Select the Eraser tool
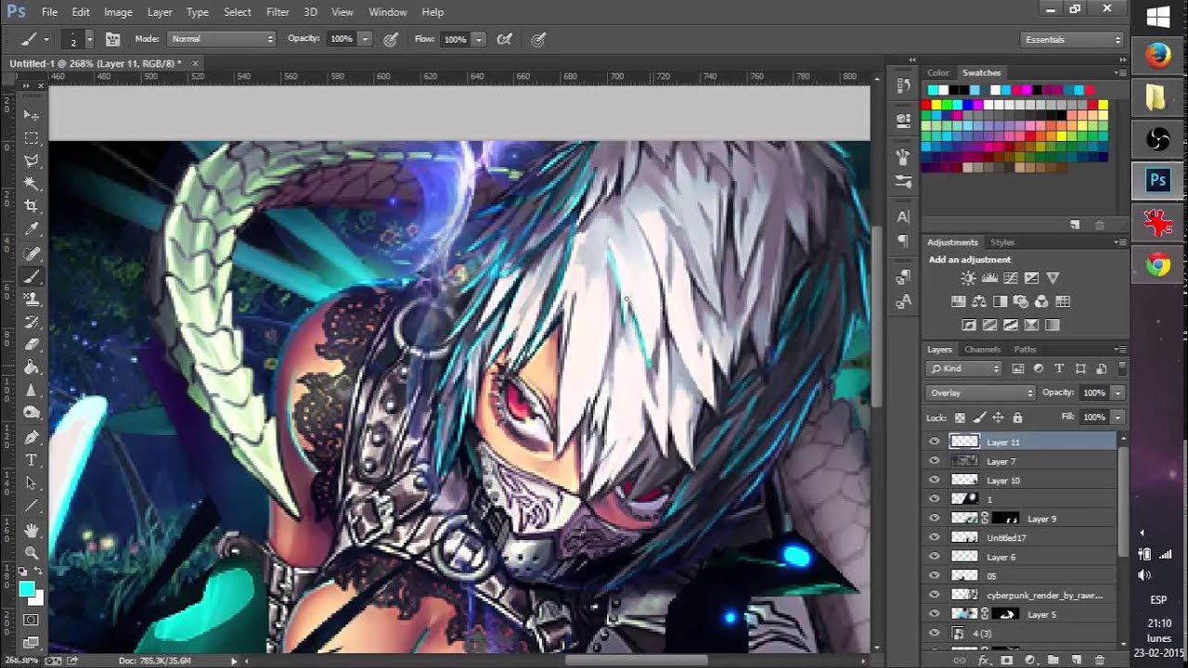This screenshot has height=668, width=1188. 32,344
